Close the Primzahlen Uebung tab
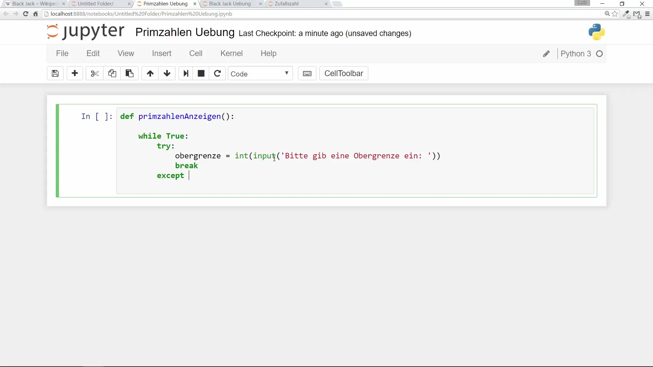This screenshot has height=367, width=653. point(195,4)
